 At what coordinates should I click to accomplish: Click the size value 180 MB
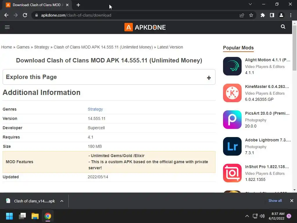point(95,146)
